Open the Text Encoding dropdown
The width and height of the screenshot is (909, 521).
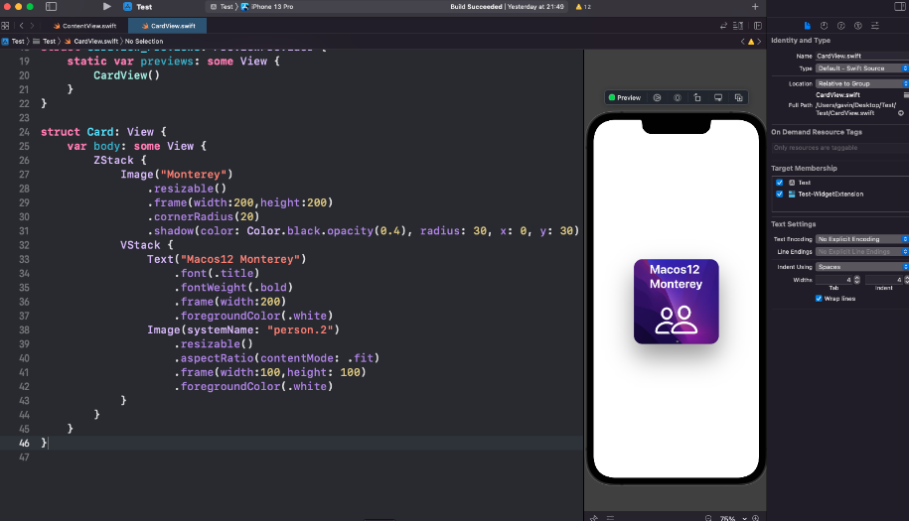click(x=862, y=239)
